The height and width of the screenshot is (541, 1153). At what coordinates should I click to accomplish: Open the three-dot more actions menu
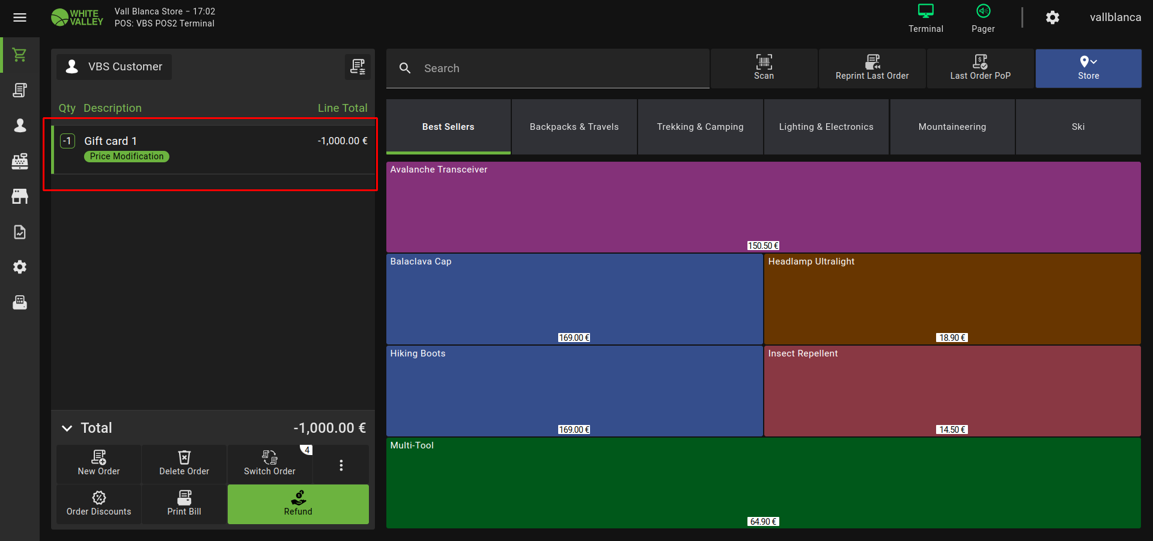(x=341, y=465)
